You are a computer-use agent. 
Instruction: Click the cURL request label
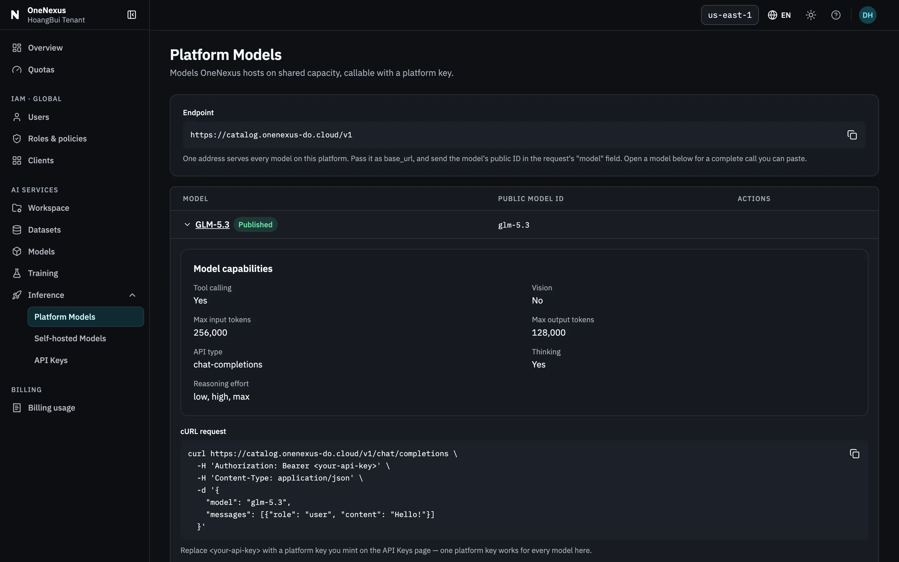click(x=203, y=431)
